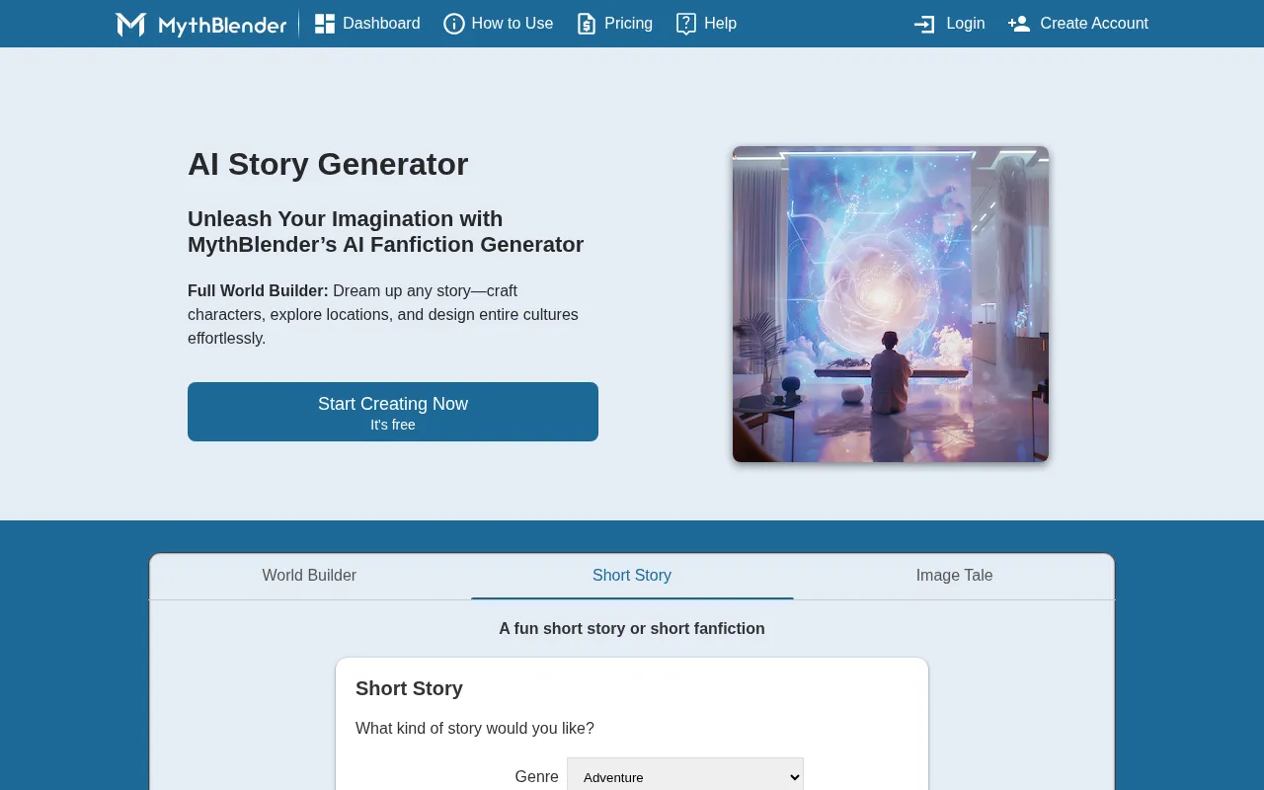Click the Dashboard grid icon
The height and width of the screenshot is (790, 1264).
(x=325, y=24)
